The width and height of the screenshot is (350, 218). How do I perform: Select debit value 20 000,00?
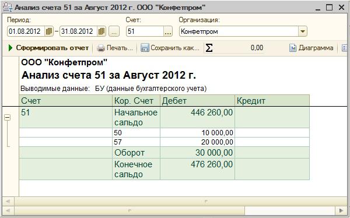click(197, 142)
